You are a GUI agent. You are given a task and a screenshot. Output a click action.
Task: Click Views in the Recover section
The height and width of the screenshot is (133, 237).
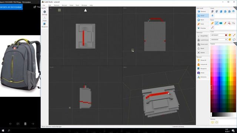[203, 73]
